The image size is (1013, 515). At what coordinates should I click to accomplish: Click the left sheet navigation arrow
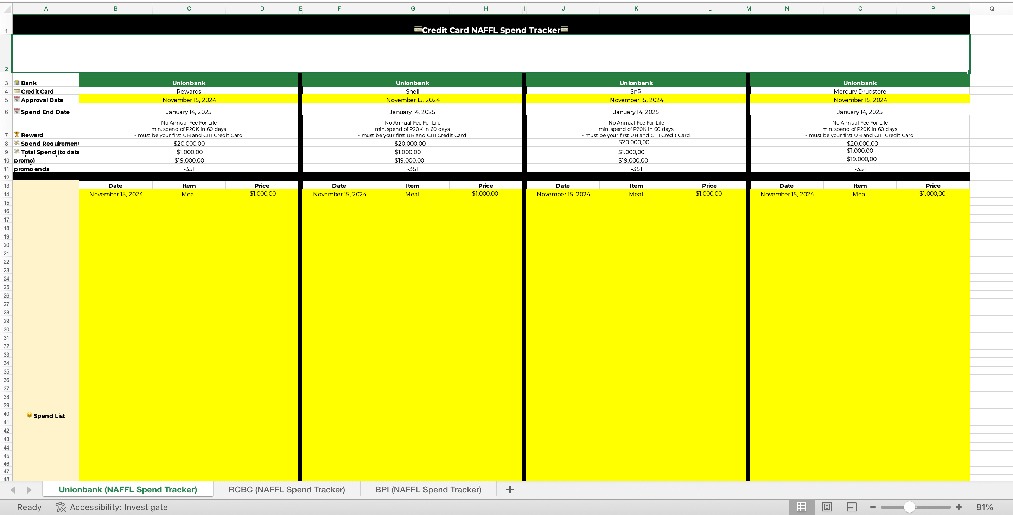[14, 490]
